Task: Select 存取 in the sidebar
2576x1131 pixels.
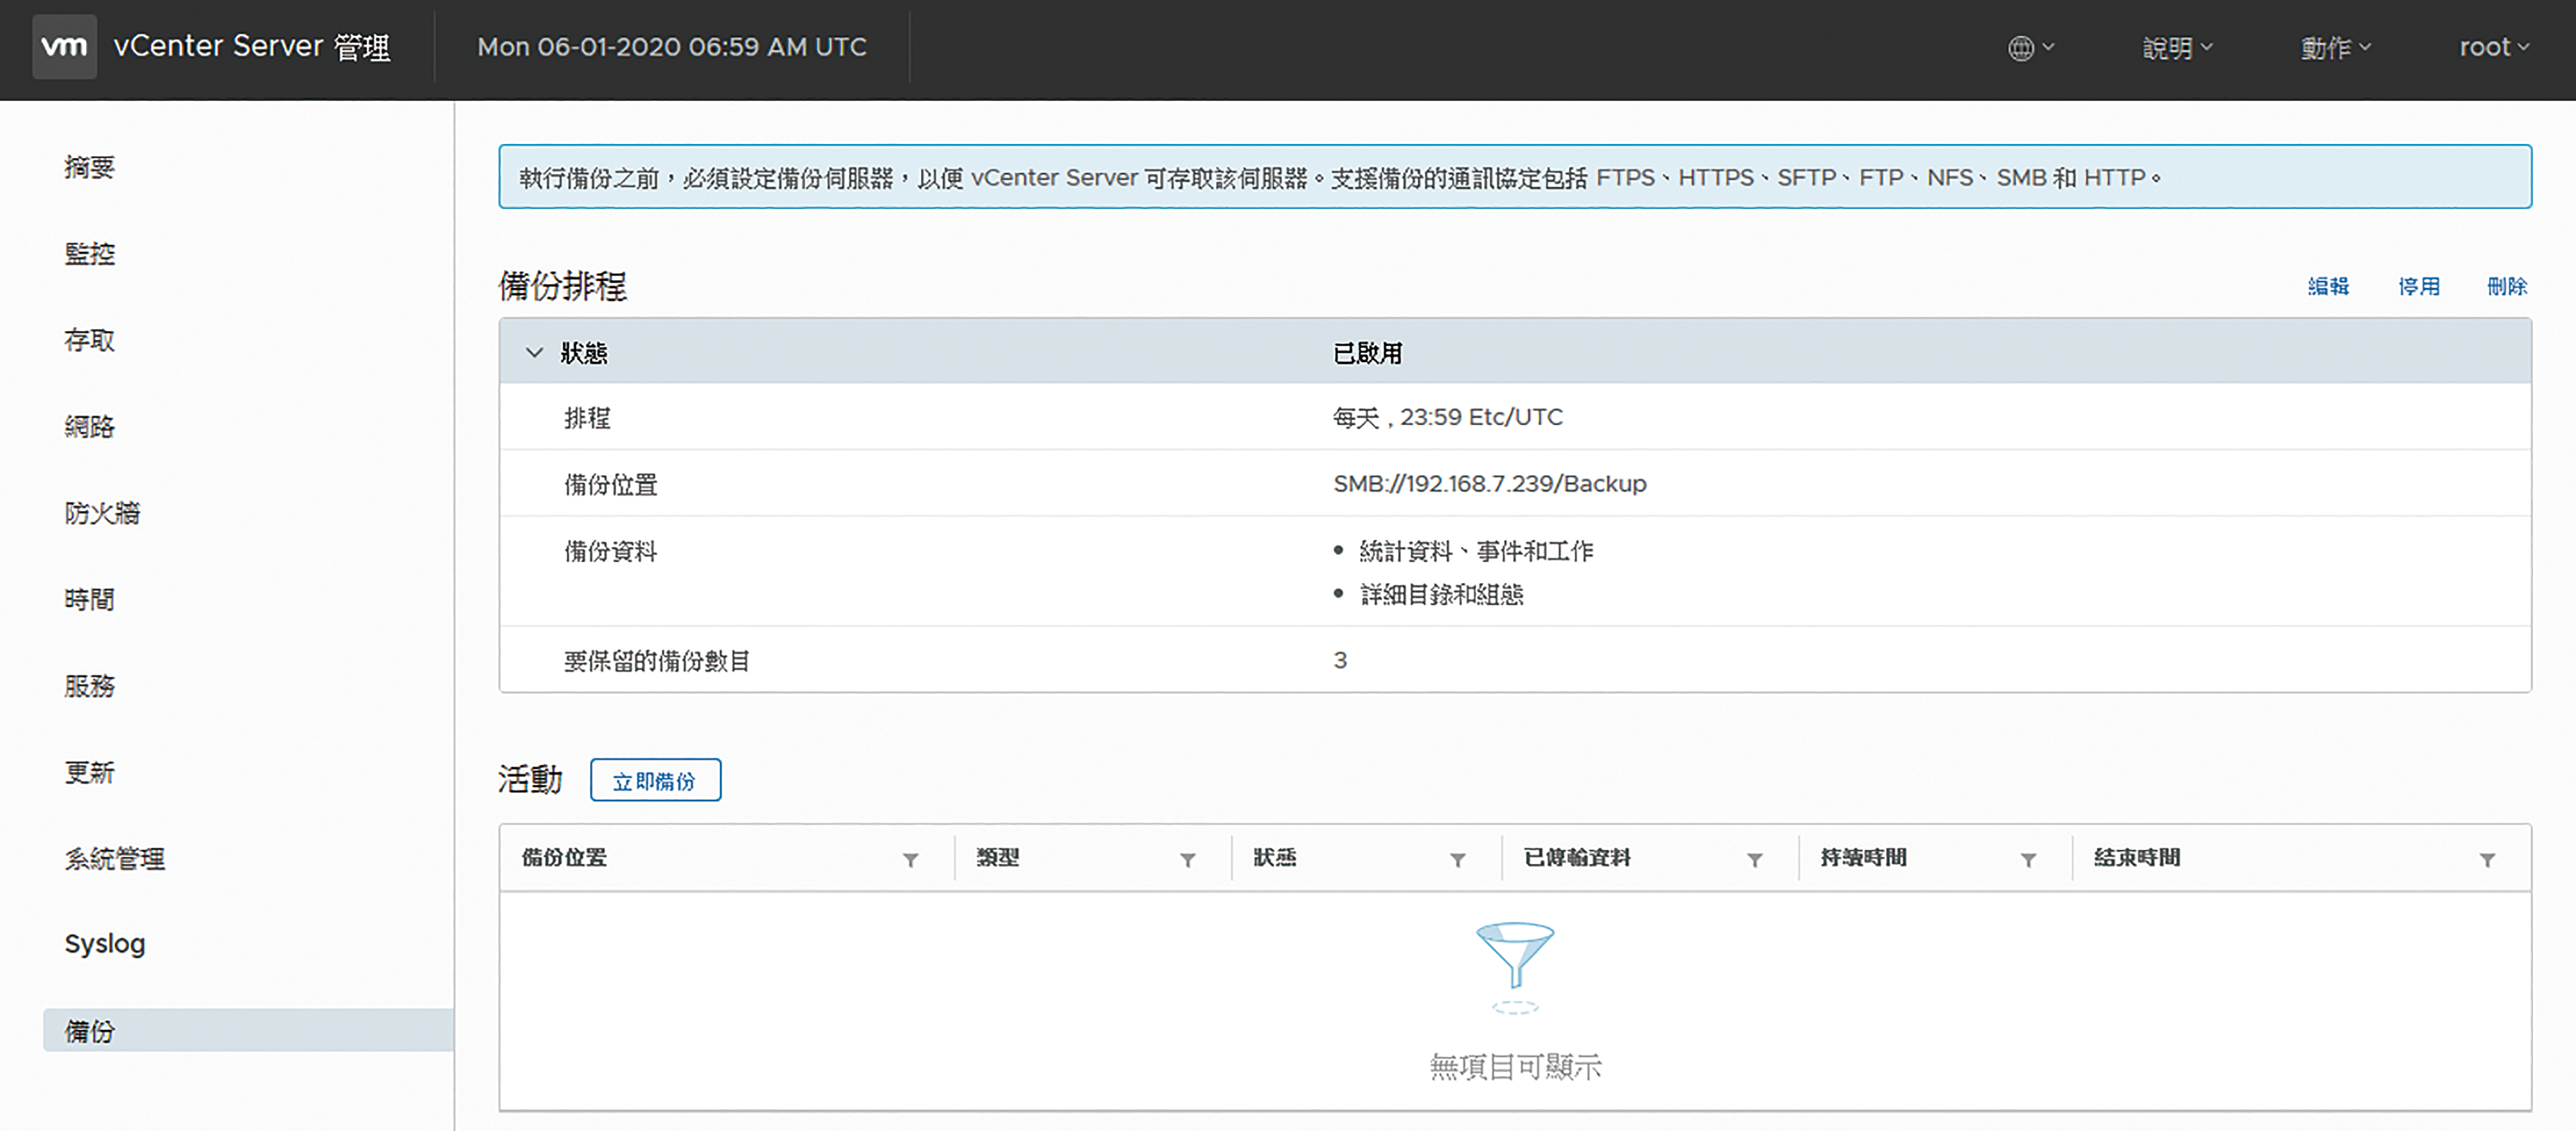Action: 89,340
